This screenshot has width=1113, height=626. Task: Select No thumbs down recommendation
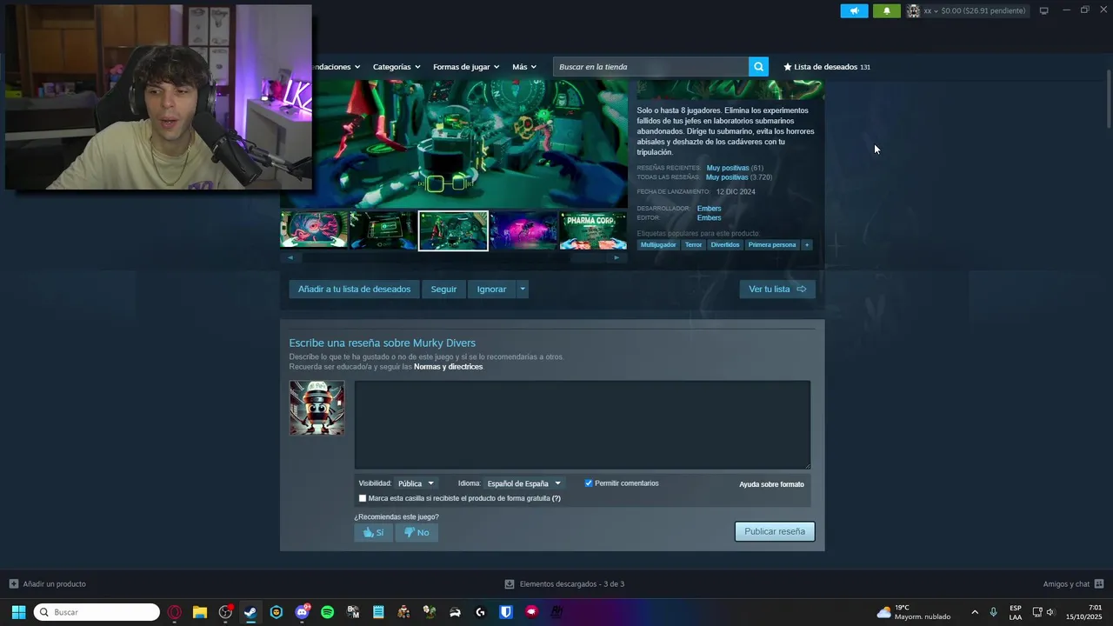[417, 532]
